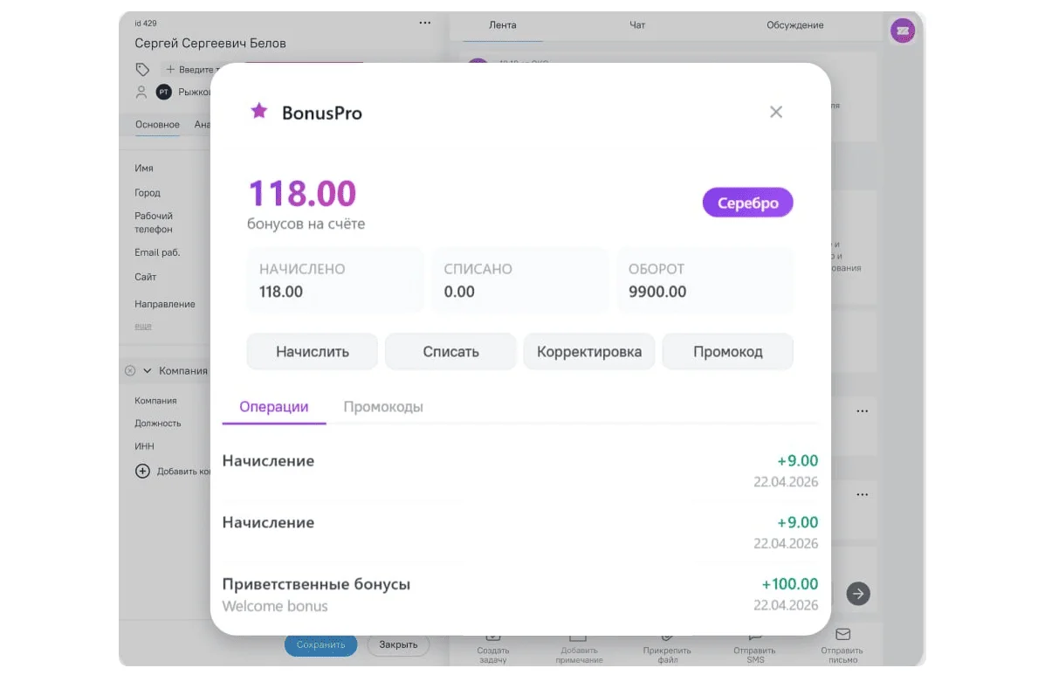
Task: Close the BonusPro dialog
Action: tap(776, 112)
